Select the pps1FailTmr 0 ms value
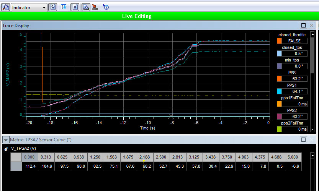The image size is (319, 191). (294, 104)
